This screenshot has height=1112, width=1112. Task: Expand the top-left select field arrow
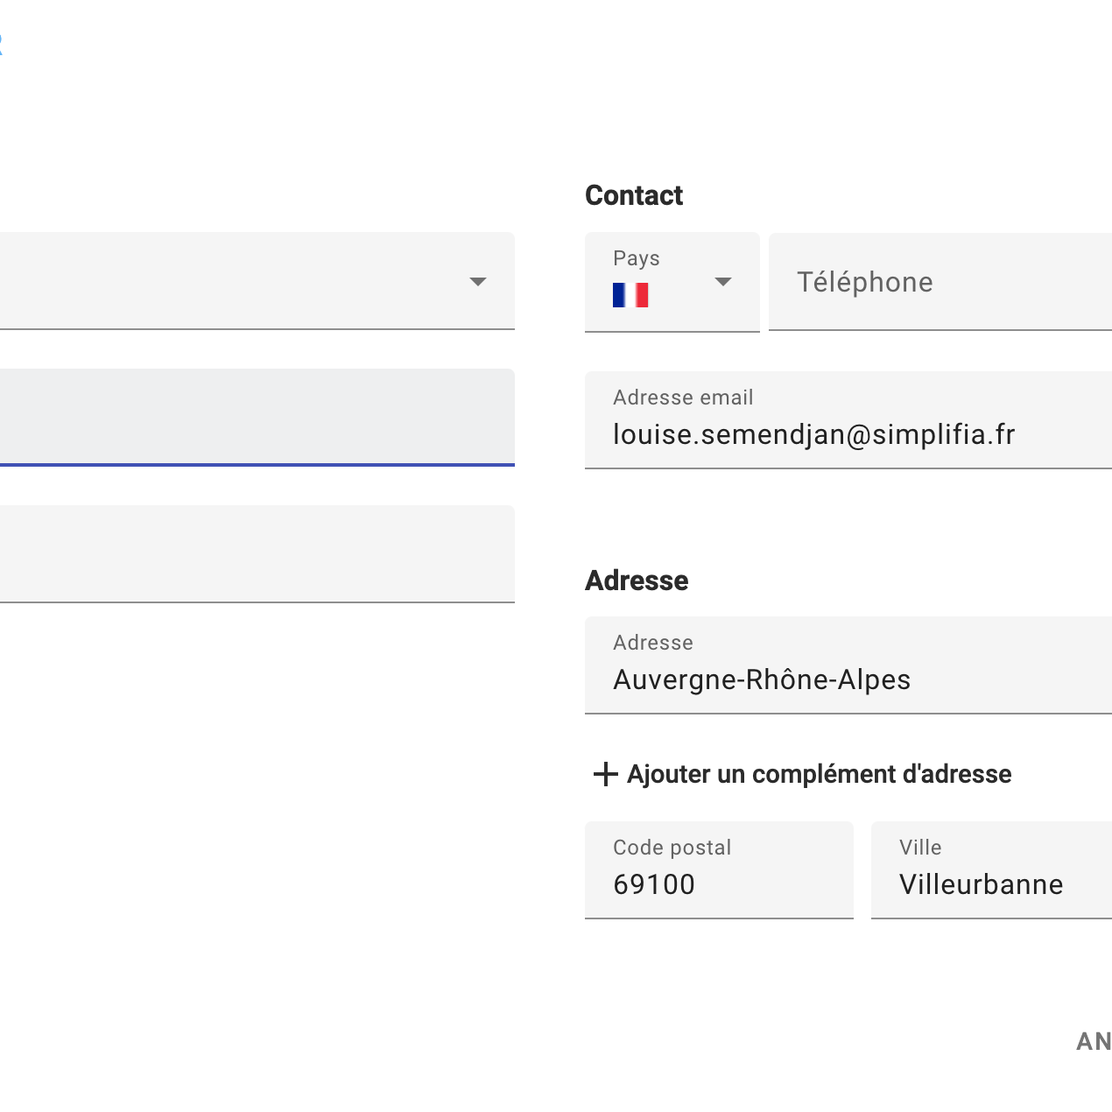click(477, 282)
